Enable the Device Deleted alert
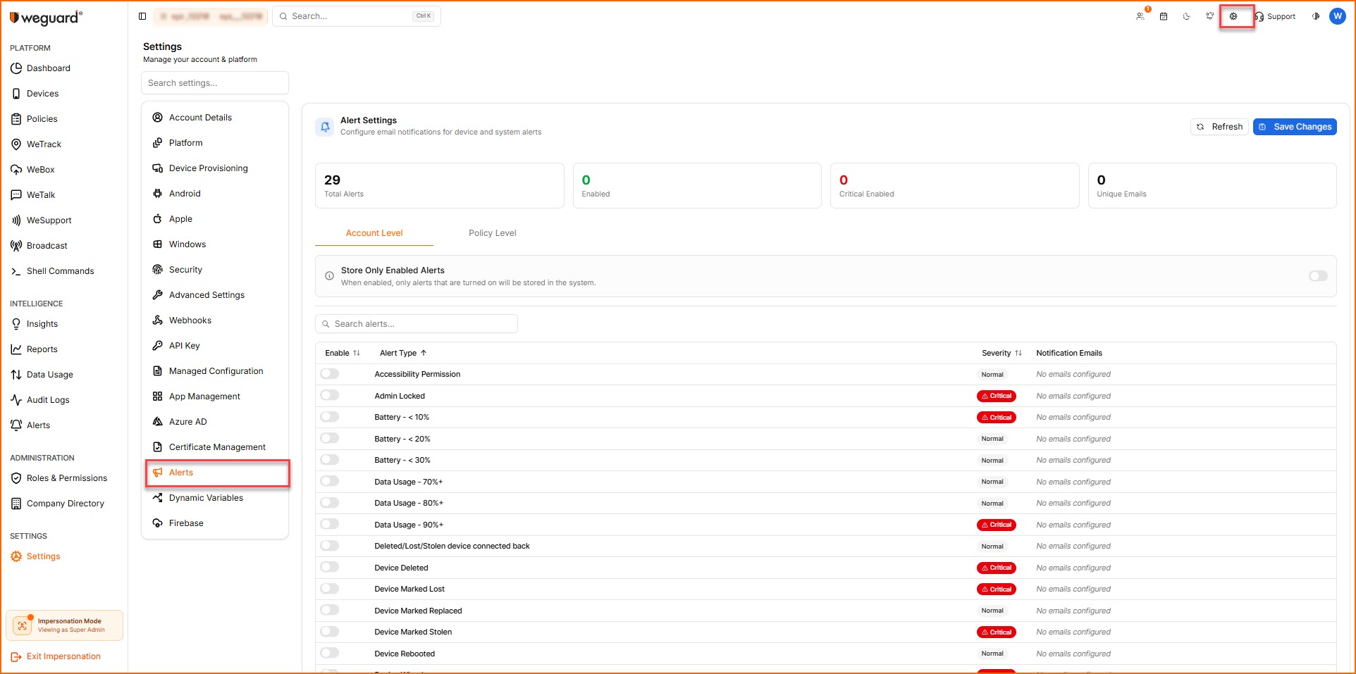1356x674 pixels. pos(330,567)
